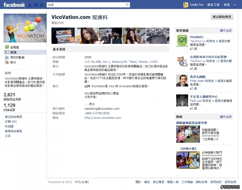The image size is (242, 190).
Task: Click 顯示全部 in recommended pages header
Action: [226, 31]
